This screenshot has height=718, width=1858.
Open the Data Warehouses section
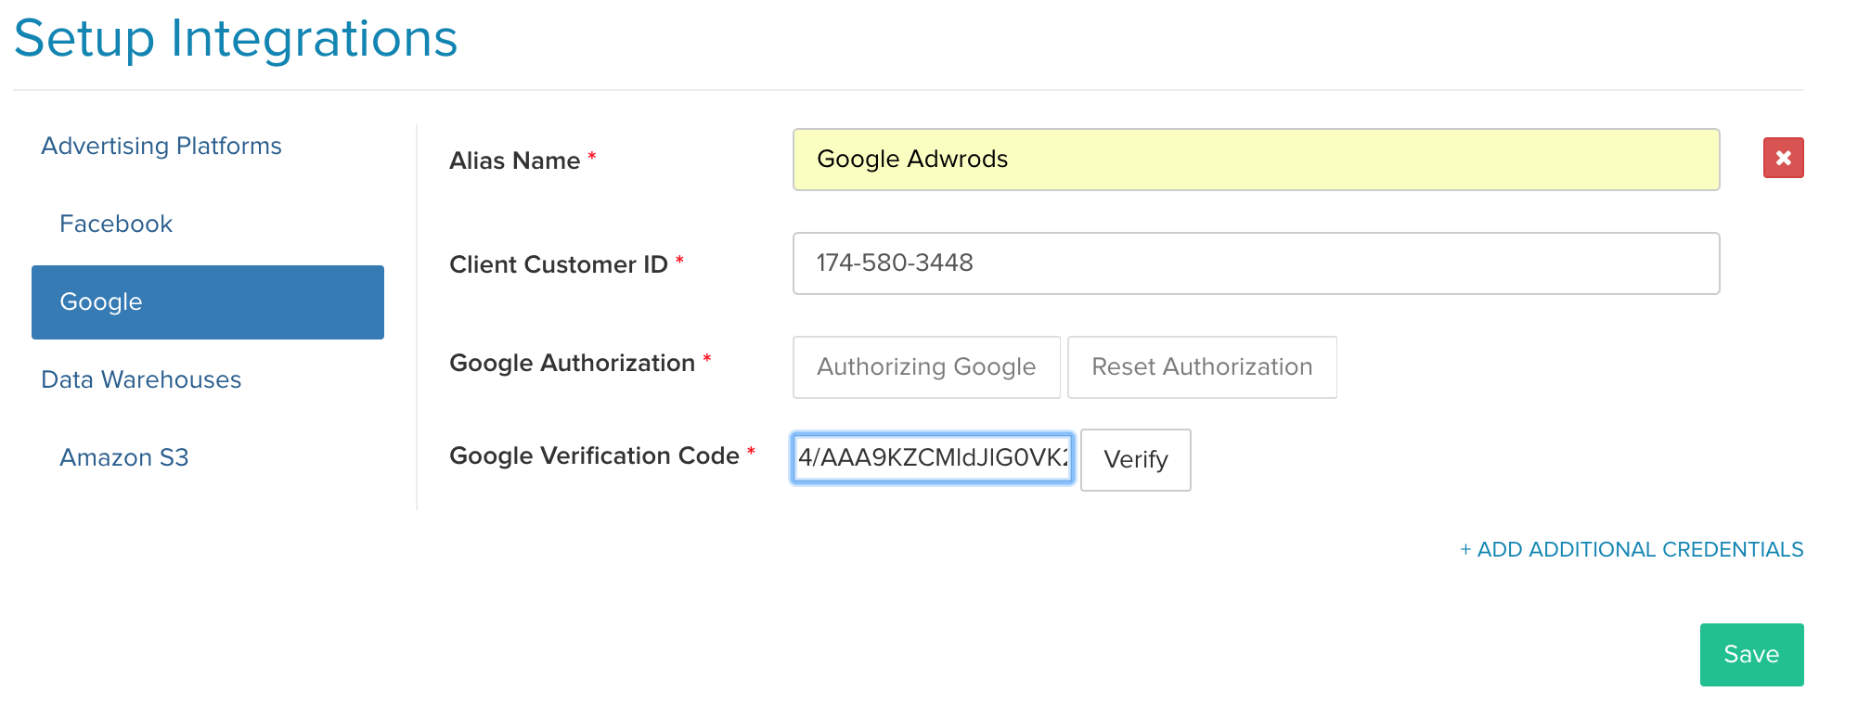[141, 379]
